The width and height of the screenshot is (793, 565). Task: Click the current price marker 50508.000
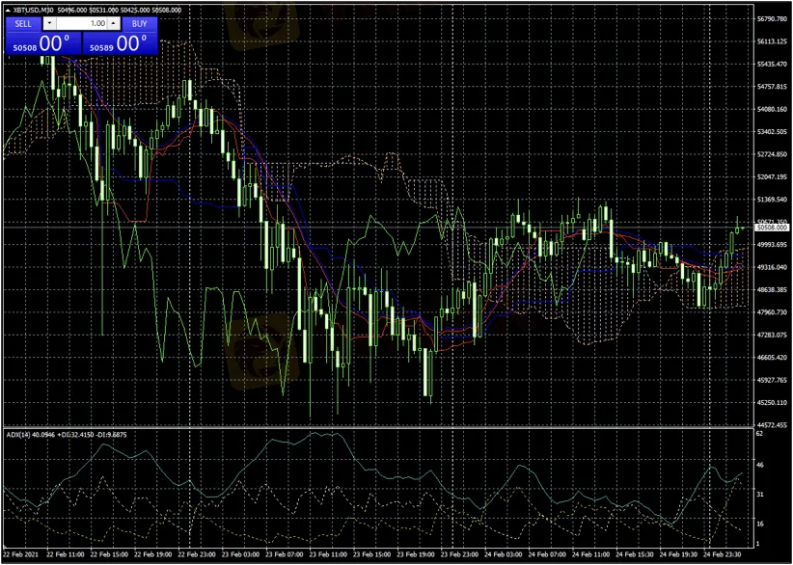pyautogui.click(x=772, y=228)
